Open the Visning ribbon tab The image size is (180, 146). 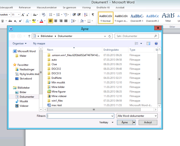click(x=86, y=7)
